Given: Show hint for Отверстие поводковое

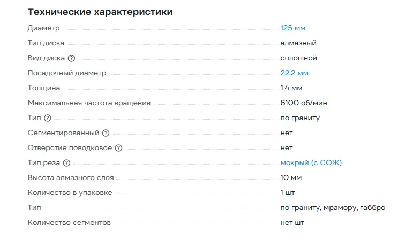Looking at the screenshot, I should (x=118, y=148).
